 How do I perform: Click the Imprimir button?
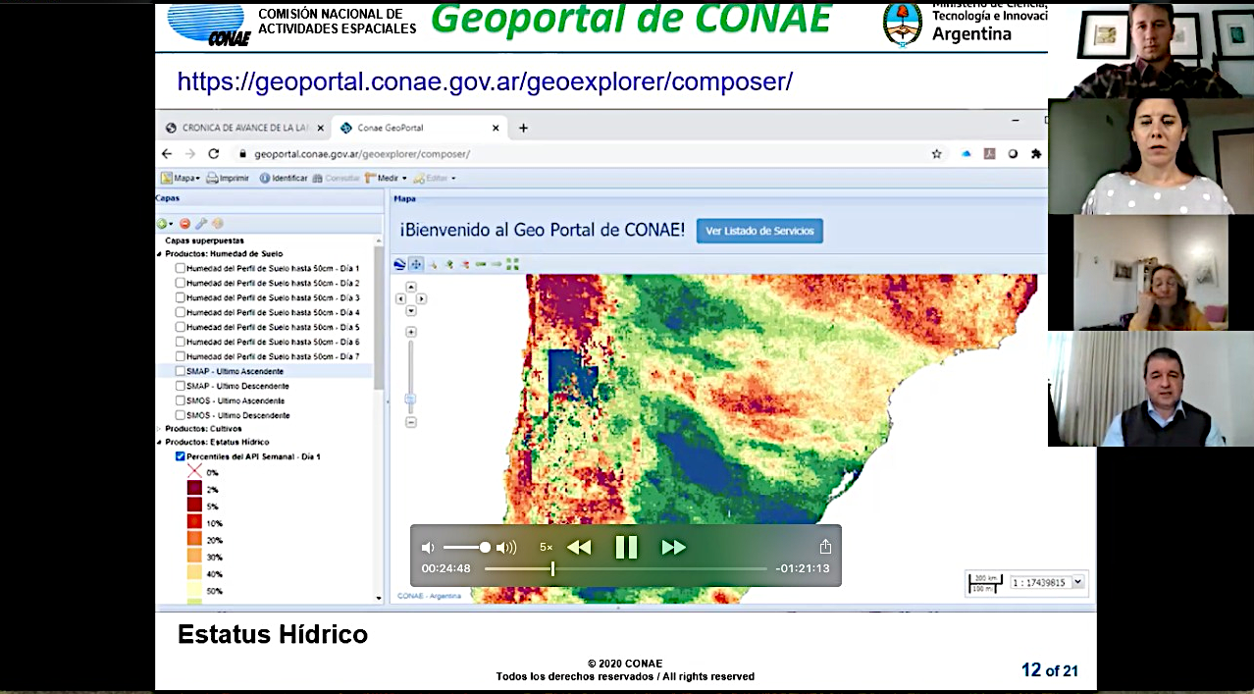coord(228,179)
